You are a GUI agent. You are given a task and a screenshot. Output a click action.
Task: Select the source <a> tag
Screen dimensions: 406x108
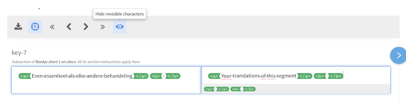coord(25,76)
